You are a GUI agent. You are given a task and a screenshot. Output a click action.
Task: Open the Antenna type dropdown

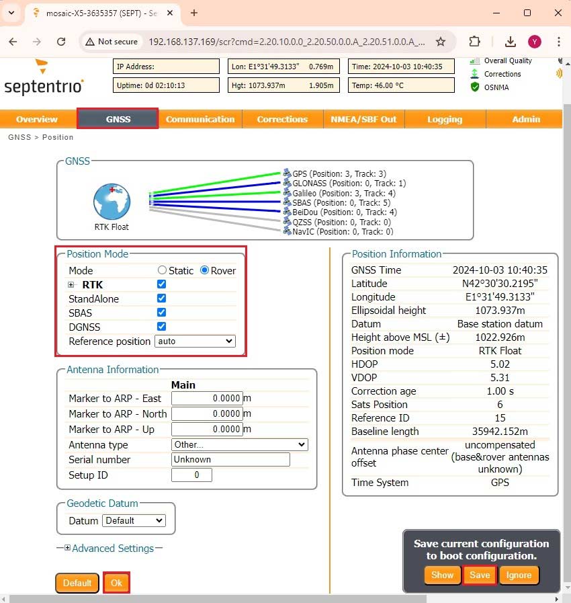[239, 445]
